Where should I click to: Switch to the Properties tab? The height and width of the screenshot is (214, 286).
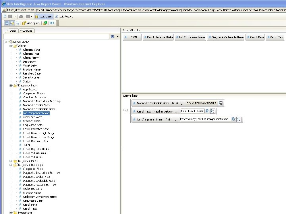click(x=27, y=31)
